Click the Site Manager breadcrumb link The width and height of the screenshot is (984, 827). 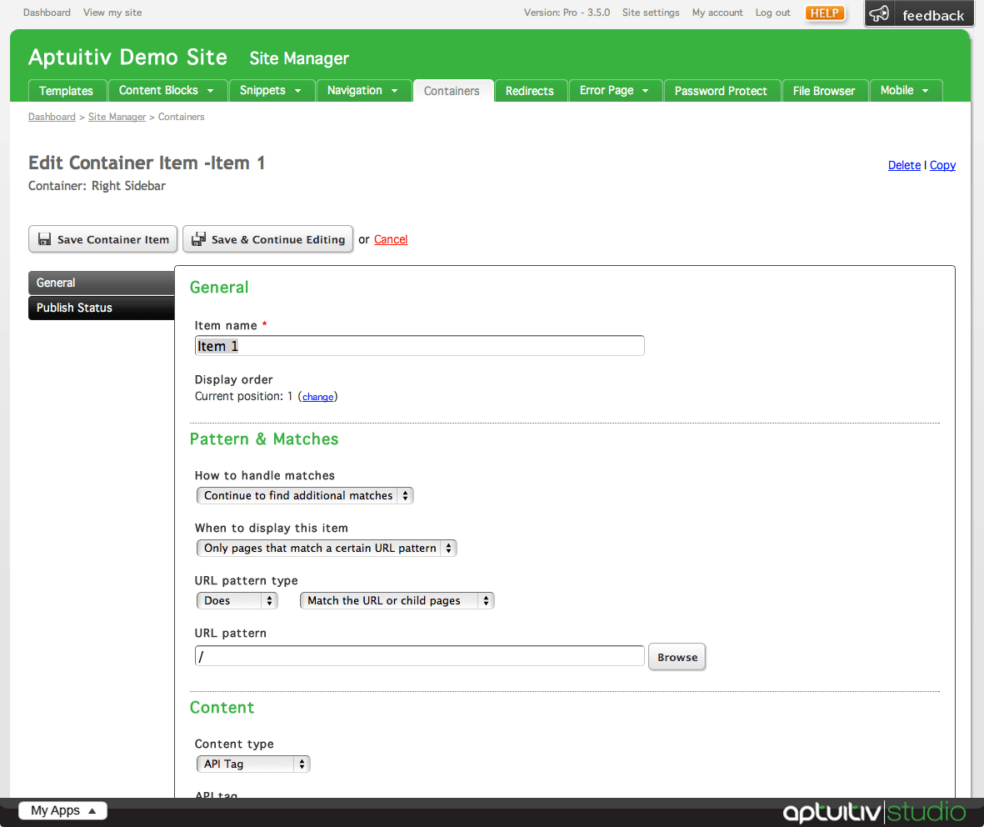coord(117,117)
